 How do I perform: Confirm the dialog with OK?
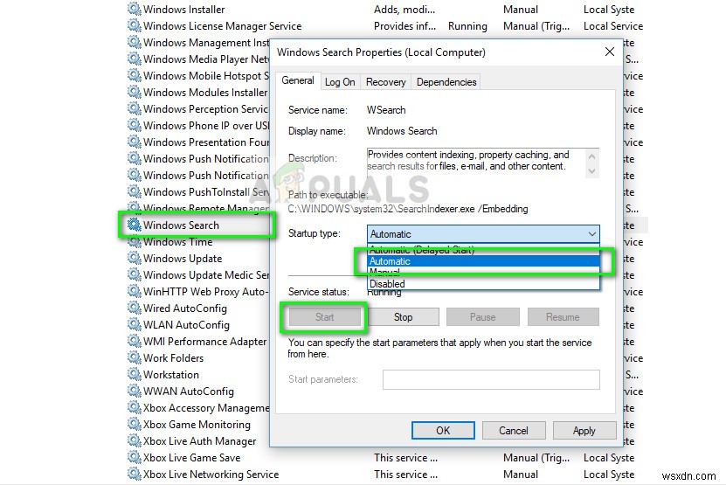coord(443,430)
